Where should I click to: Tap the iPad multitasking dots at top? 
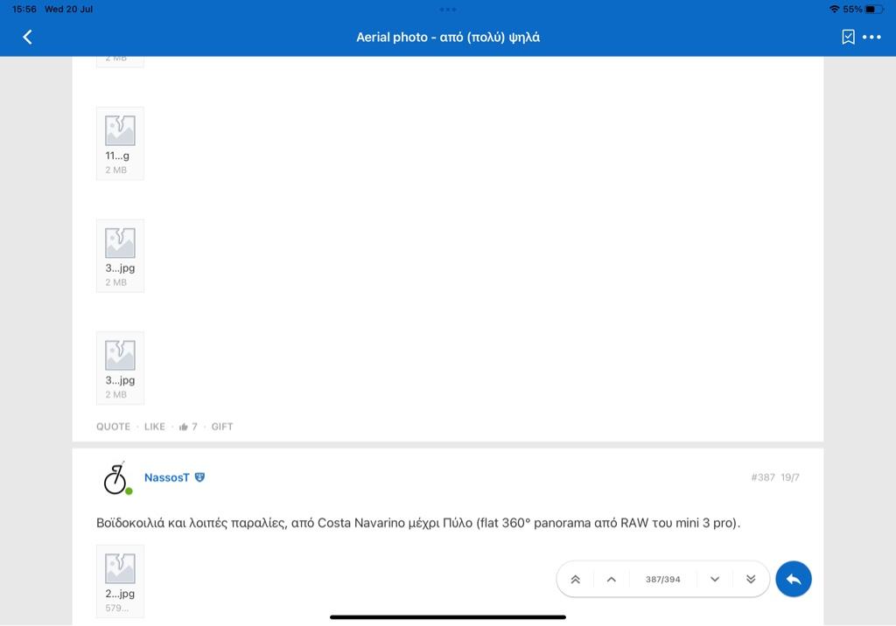(x=448, y=9)
